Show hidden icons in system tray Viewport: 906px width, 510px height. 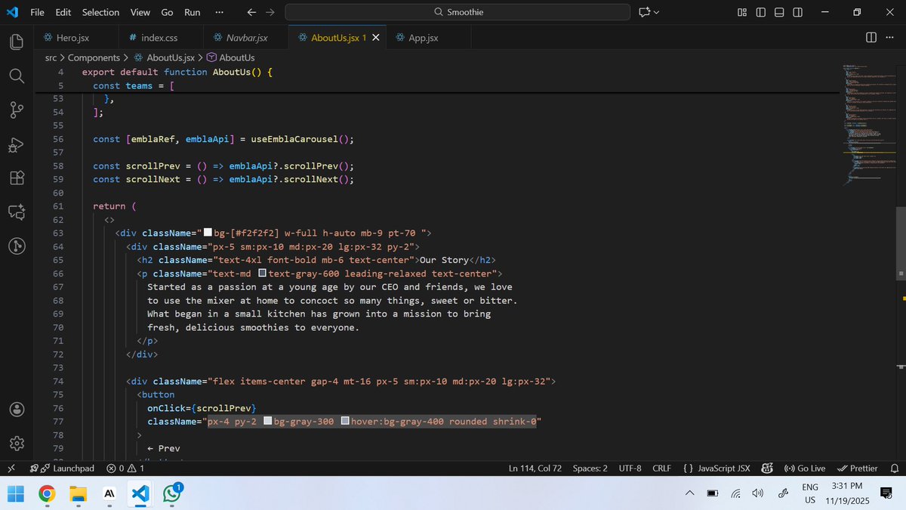[690, 493]
